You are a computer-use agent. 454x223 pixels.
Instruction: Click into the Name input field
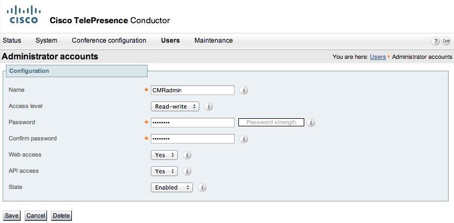[x=192, y=90]
